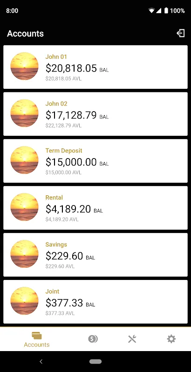Tap the Rental account sunset avatar
Image resolution: width=191 pixels, height=372 pixels.
[x=25, y=207]
